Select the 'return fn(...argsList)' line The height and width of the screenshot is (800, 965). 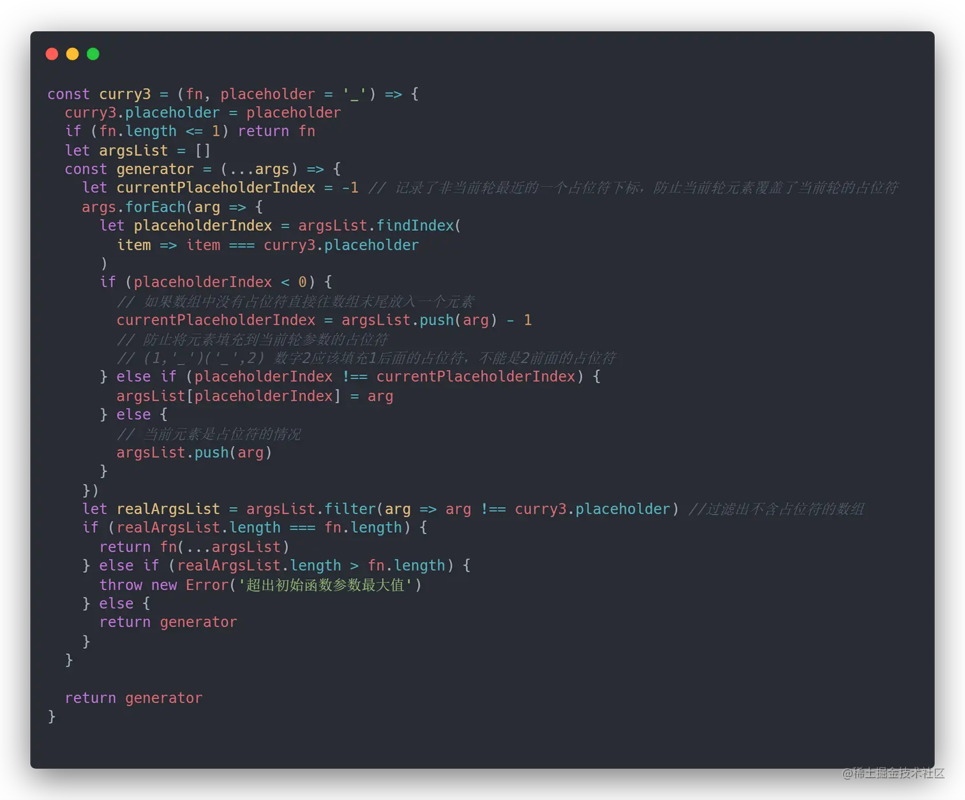(x=195, y=547)
